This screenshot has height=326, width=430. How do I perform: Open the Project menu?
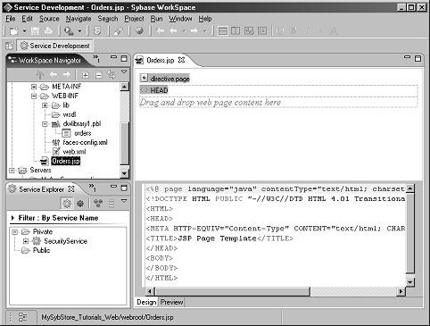point(134,19)
